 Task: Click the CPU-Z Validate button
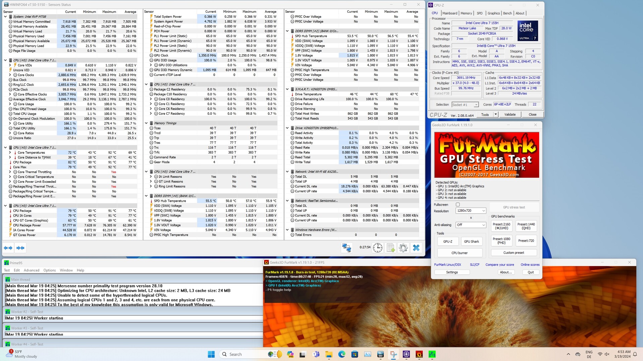tap(510, 114)
